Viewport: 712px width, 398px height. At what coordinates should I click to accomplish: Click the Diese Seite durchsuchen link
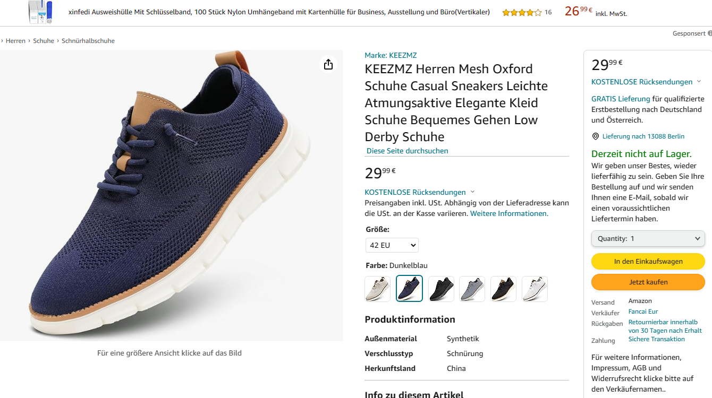click(408, 151)
